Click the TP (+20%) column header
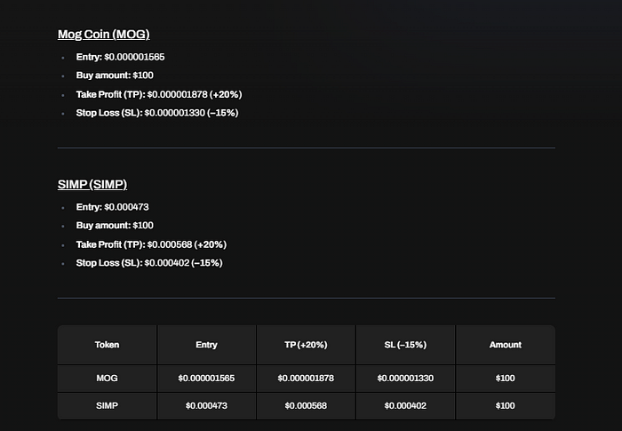The image size is (622, 431). tap(306, 345)
